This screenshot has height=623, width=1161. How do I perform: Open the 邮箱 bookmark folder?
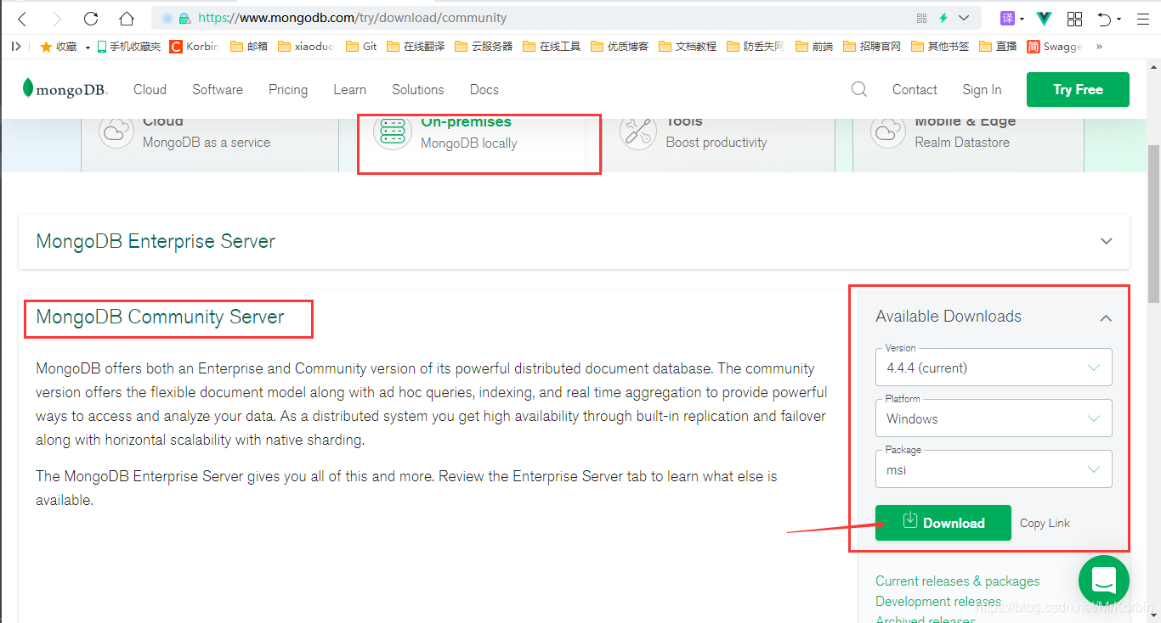tap(249, 47)
